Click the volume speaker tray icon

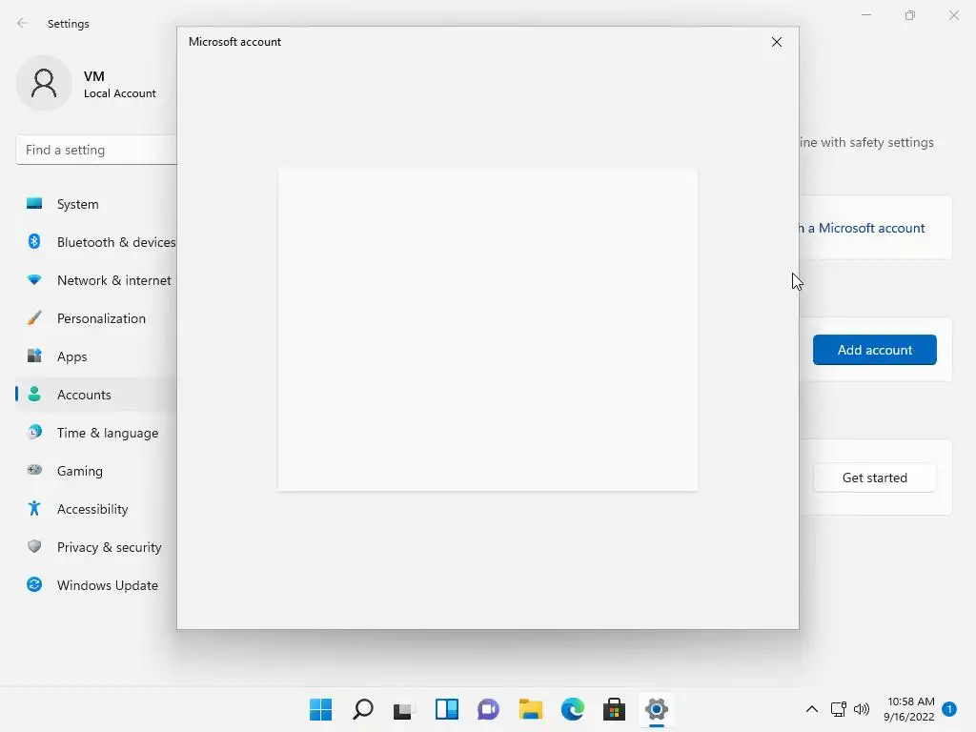point(862,709)
